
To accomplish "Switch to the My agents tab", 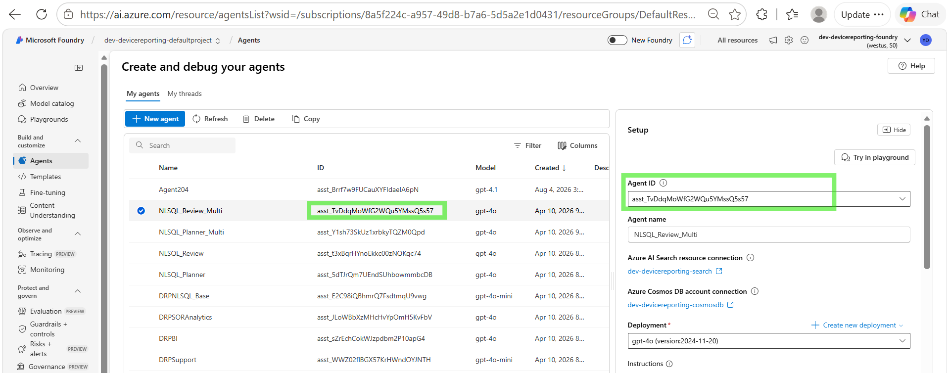I will 143,93.
